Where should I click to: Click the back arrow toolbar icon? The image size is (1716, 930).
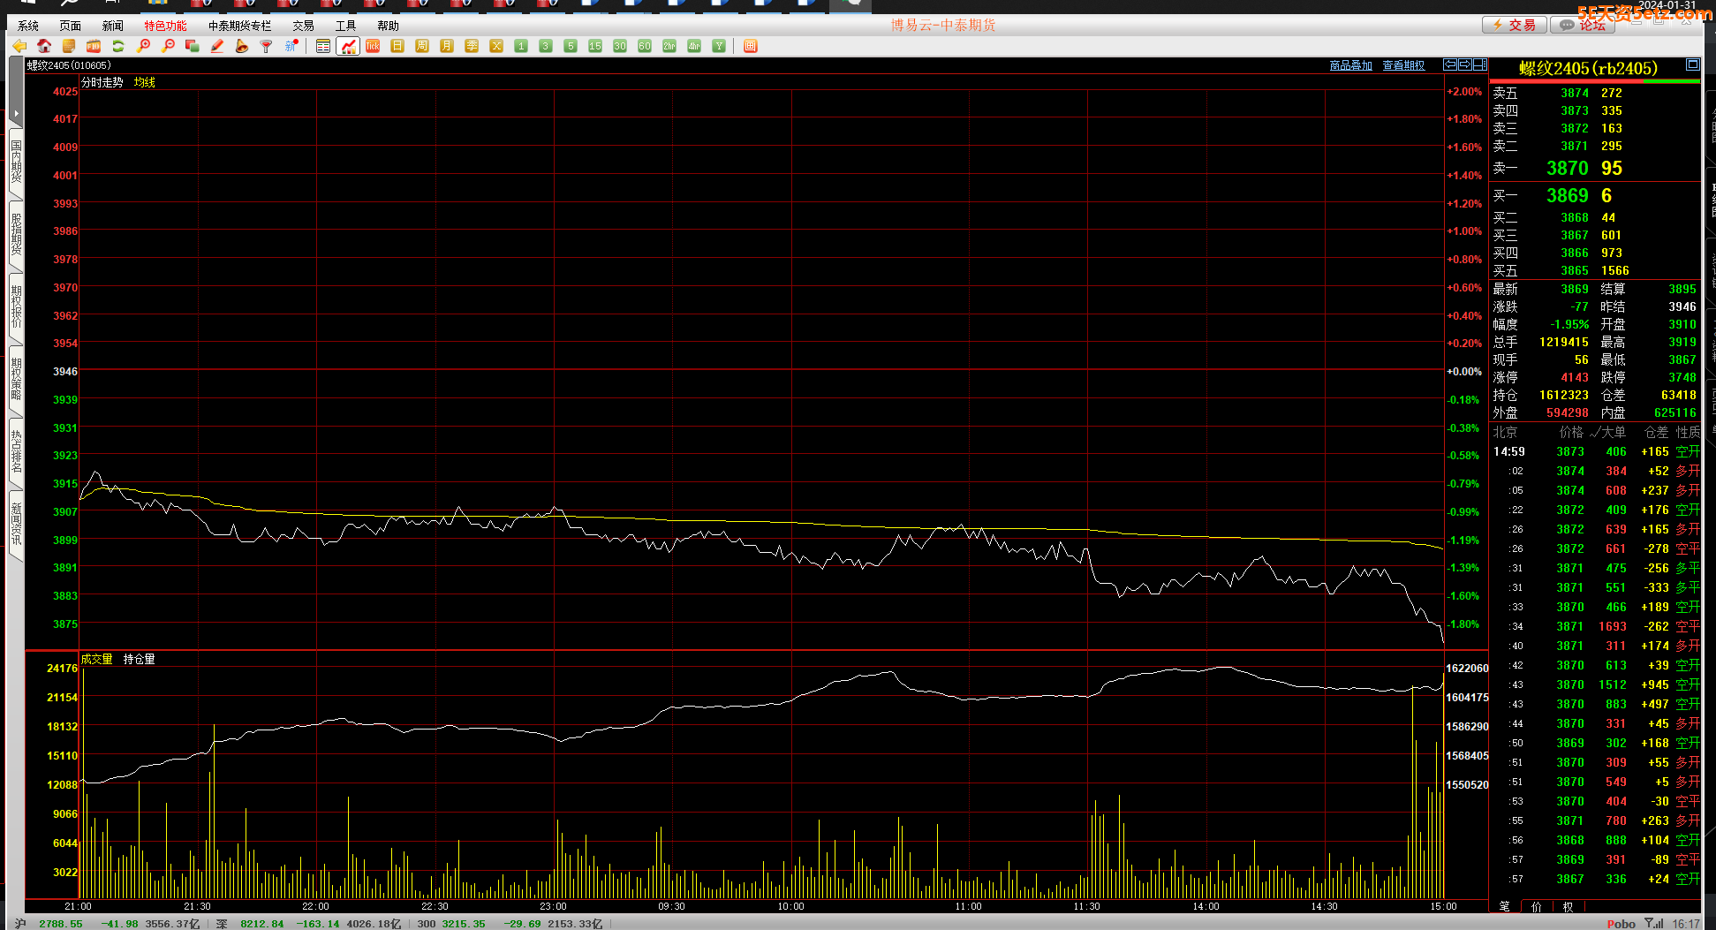click(x=19, y=46)
